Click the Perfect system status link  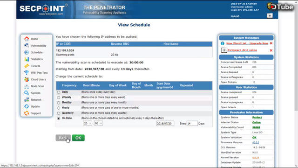coord(257,117)
